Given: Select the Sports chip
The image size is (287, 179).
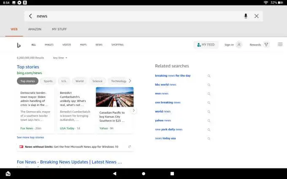Looking at the screenshot, I should pos(48,81).
